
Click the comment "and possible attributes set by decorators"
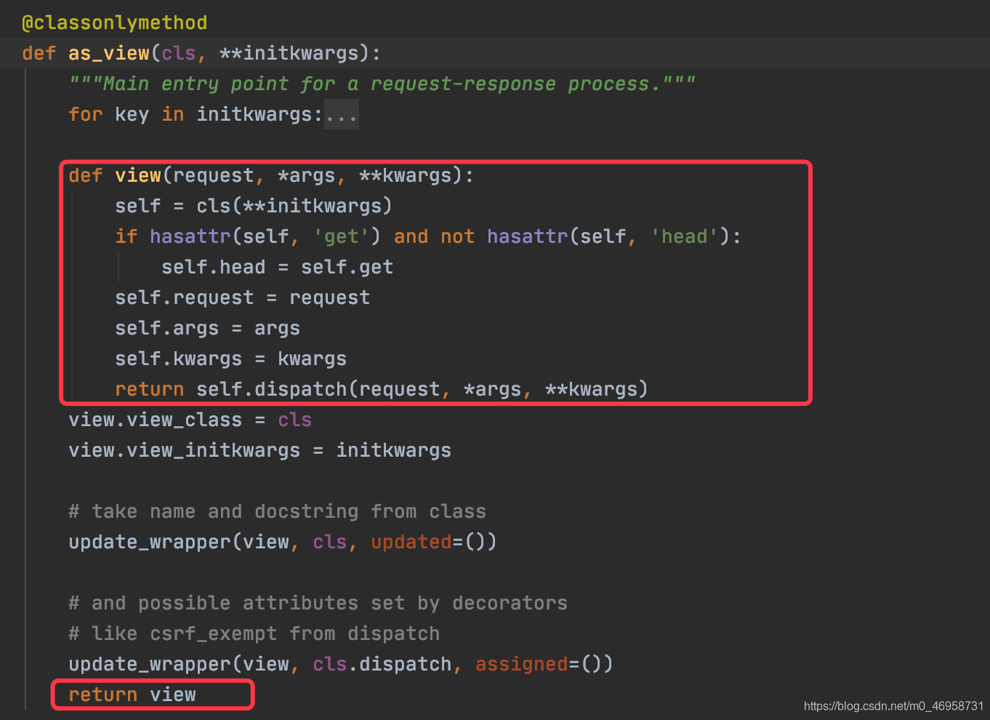318,603
